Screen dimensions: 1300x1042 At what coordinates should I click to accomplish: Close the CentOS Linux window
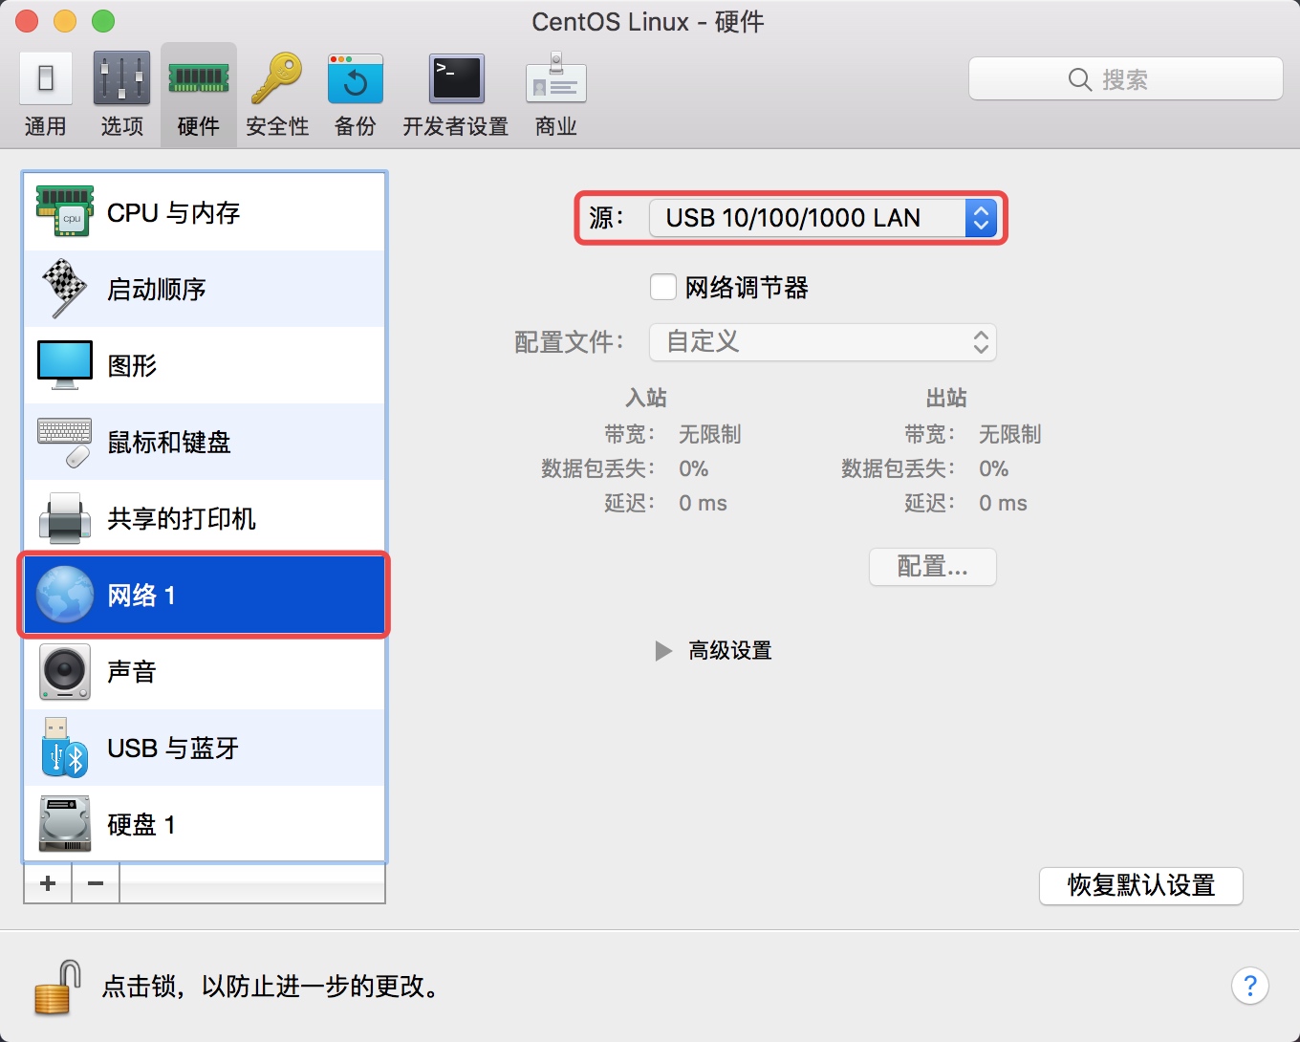tap(27, 20)
